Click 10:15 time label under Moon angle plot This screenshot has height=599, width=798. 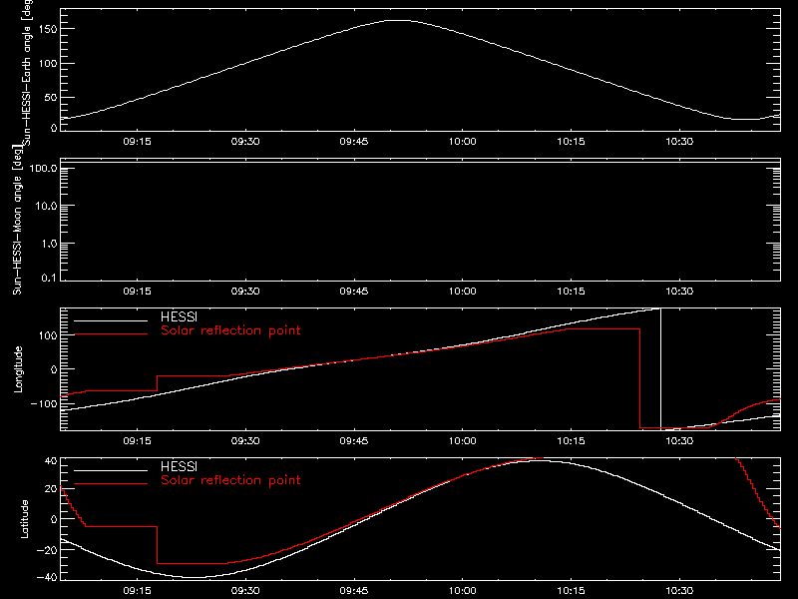[x=571, y=292]
